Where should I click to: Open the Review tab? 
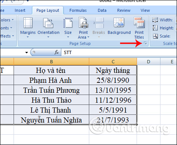pyautogui.click(x=124, y=10)
